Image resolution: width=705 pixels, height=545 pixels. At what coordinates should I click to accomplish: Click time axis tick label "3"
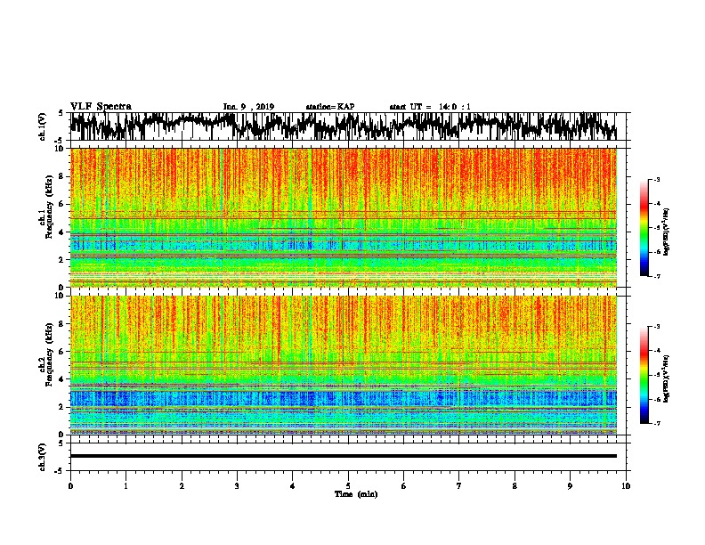pyautogui.click(x=237, y=485)
